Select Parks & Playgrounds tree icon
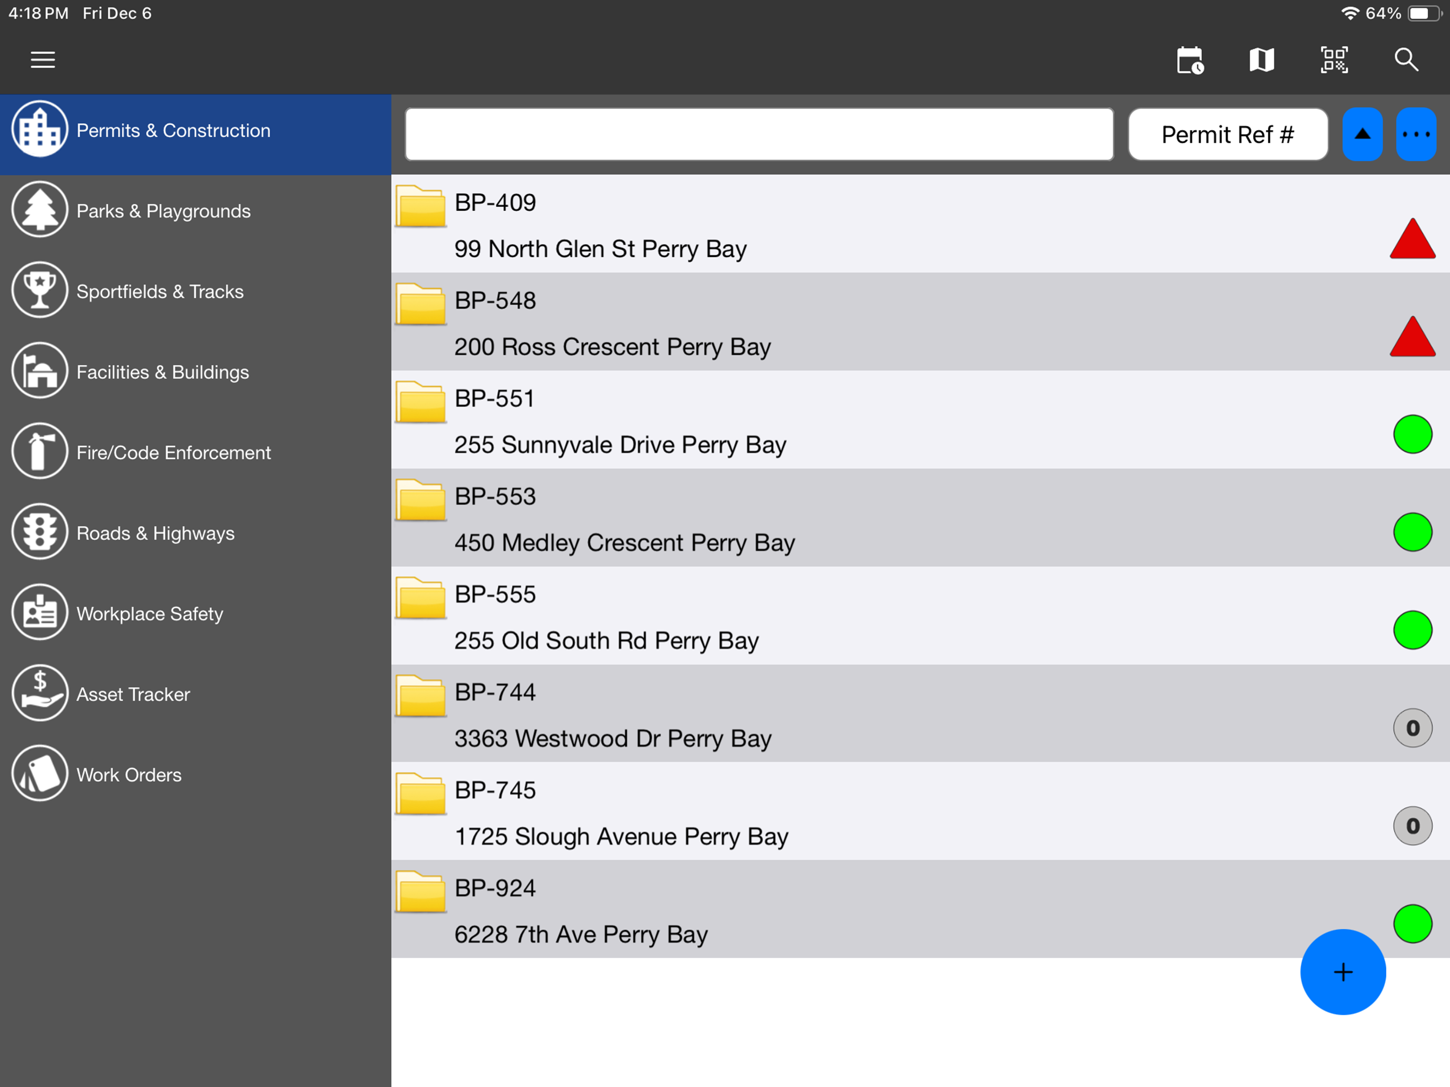1450x1087 pixels. [x=40, y=210]
